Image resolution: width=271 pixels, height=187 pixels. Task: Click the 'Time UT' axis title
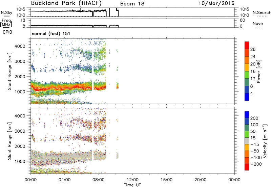tap(132, 185)
